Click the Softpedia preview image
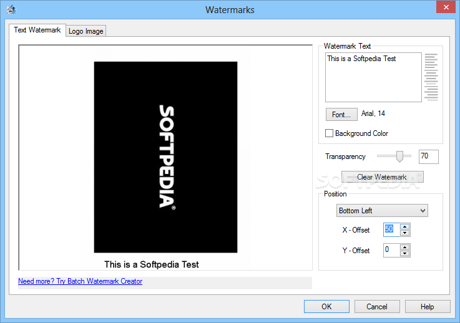The height and width of the screenshot is (323, 460). (x=165, y=157)
